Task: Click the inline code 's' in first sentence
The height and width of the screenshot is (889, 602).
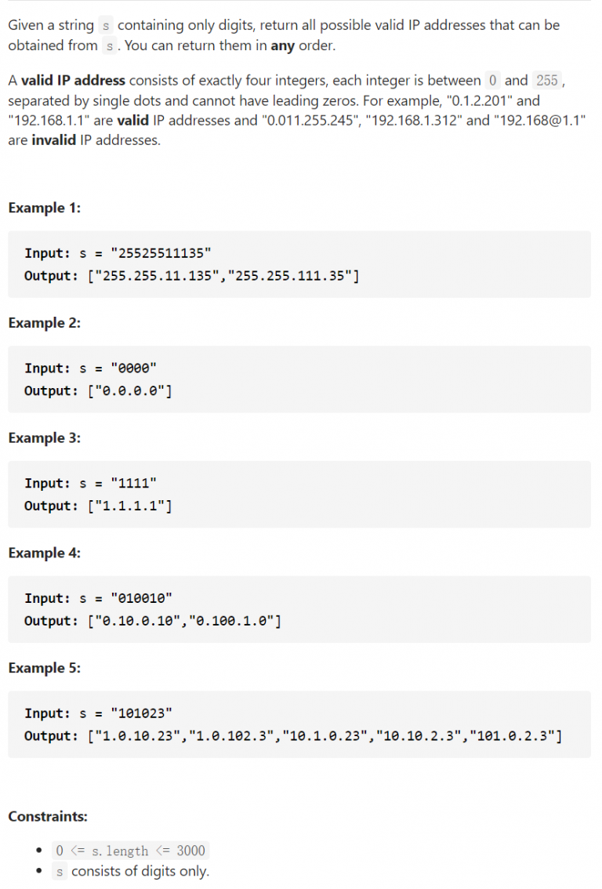Action: [x=107, y=25]
